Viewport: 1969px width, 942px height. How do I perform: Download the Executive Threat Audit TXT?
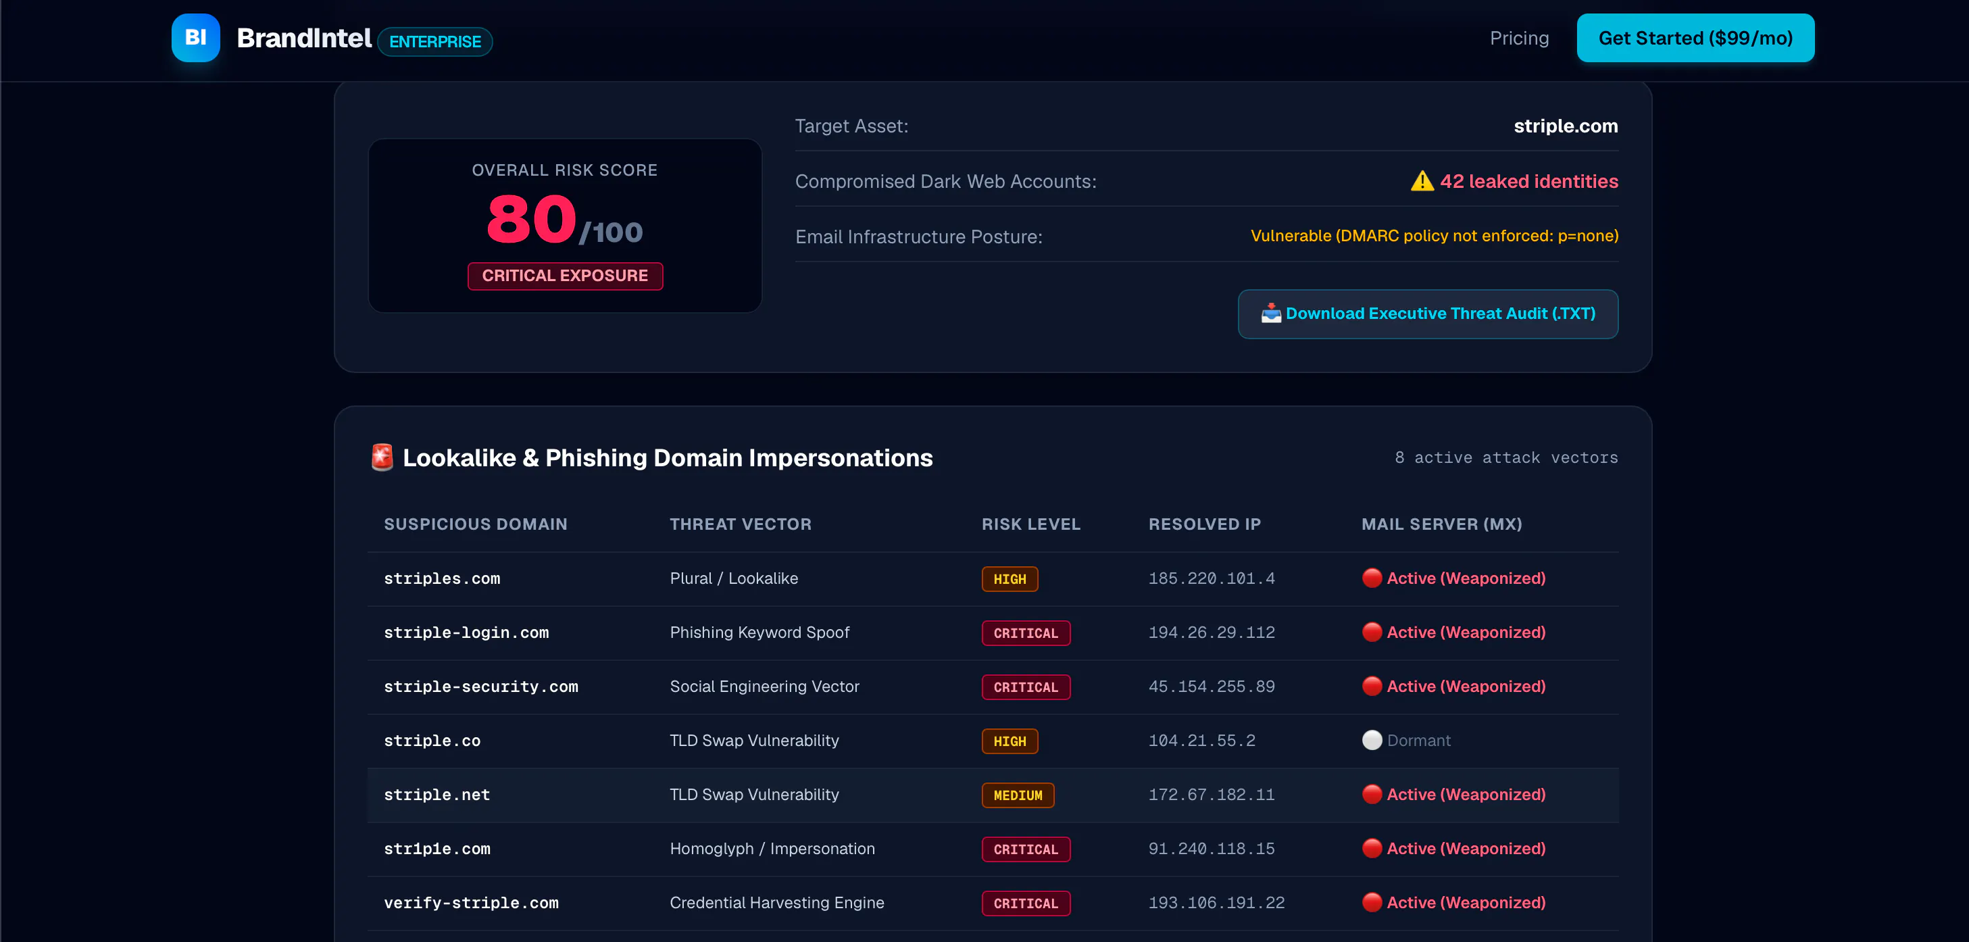1428,314
